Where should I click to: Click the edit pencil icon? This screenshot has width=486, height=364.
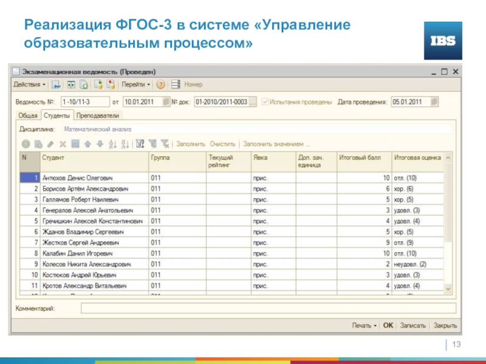(50, 144)
